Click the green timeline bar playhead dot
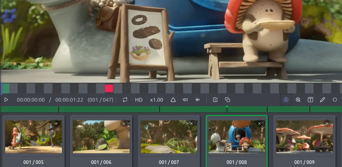The height and width of the screenshot is (167, 342). pyautogui.click(x=227, y=106)
